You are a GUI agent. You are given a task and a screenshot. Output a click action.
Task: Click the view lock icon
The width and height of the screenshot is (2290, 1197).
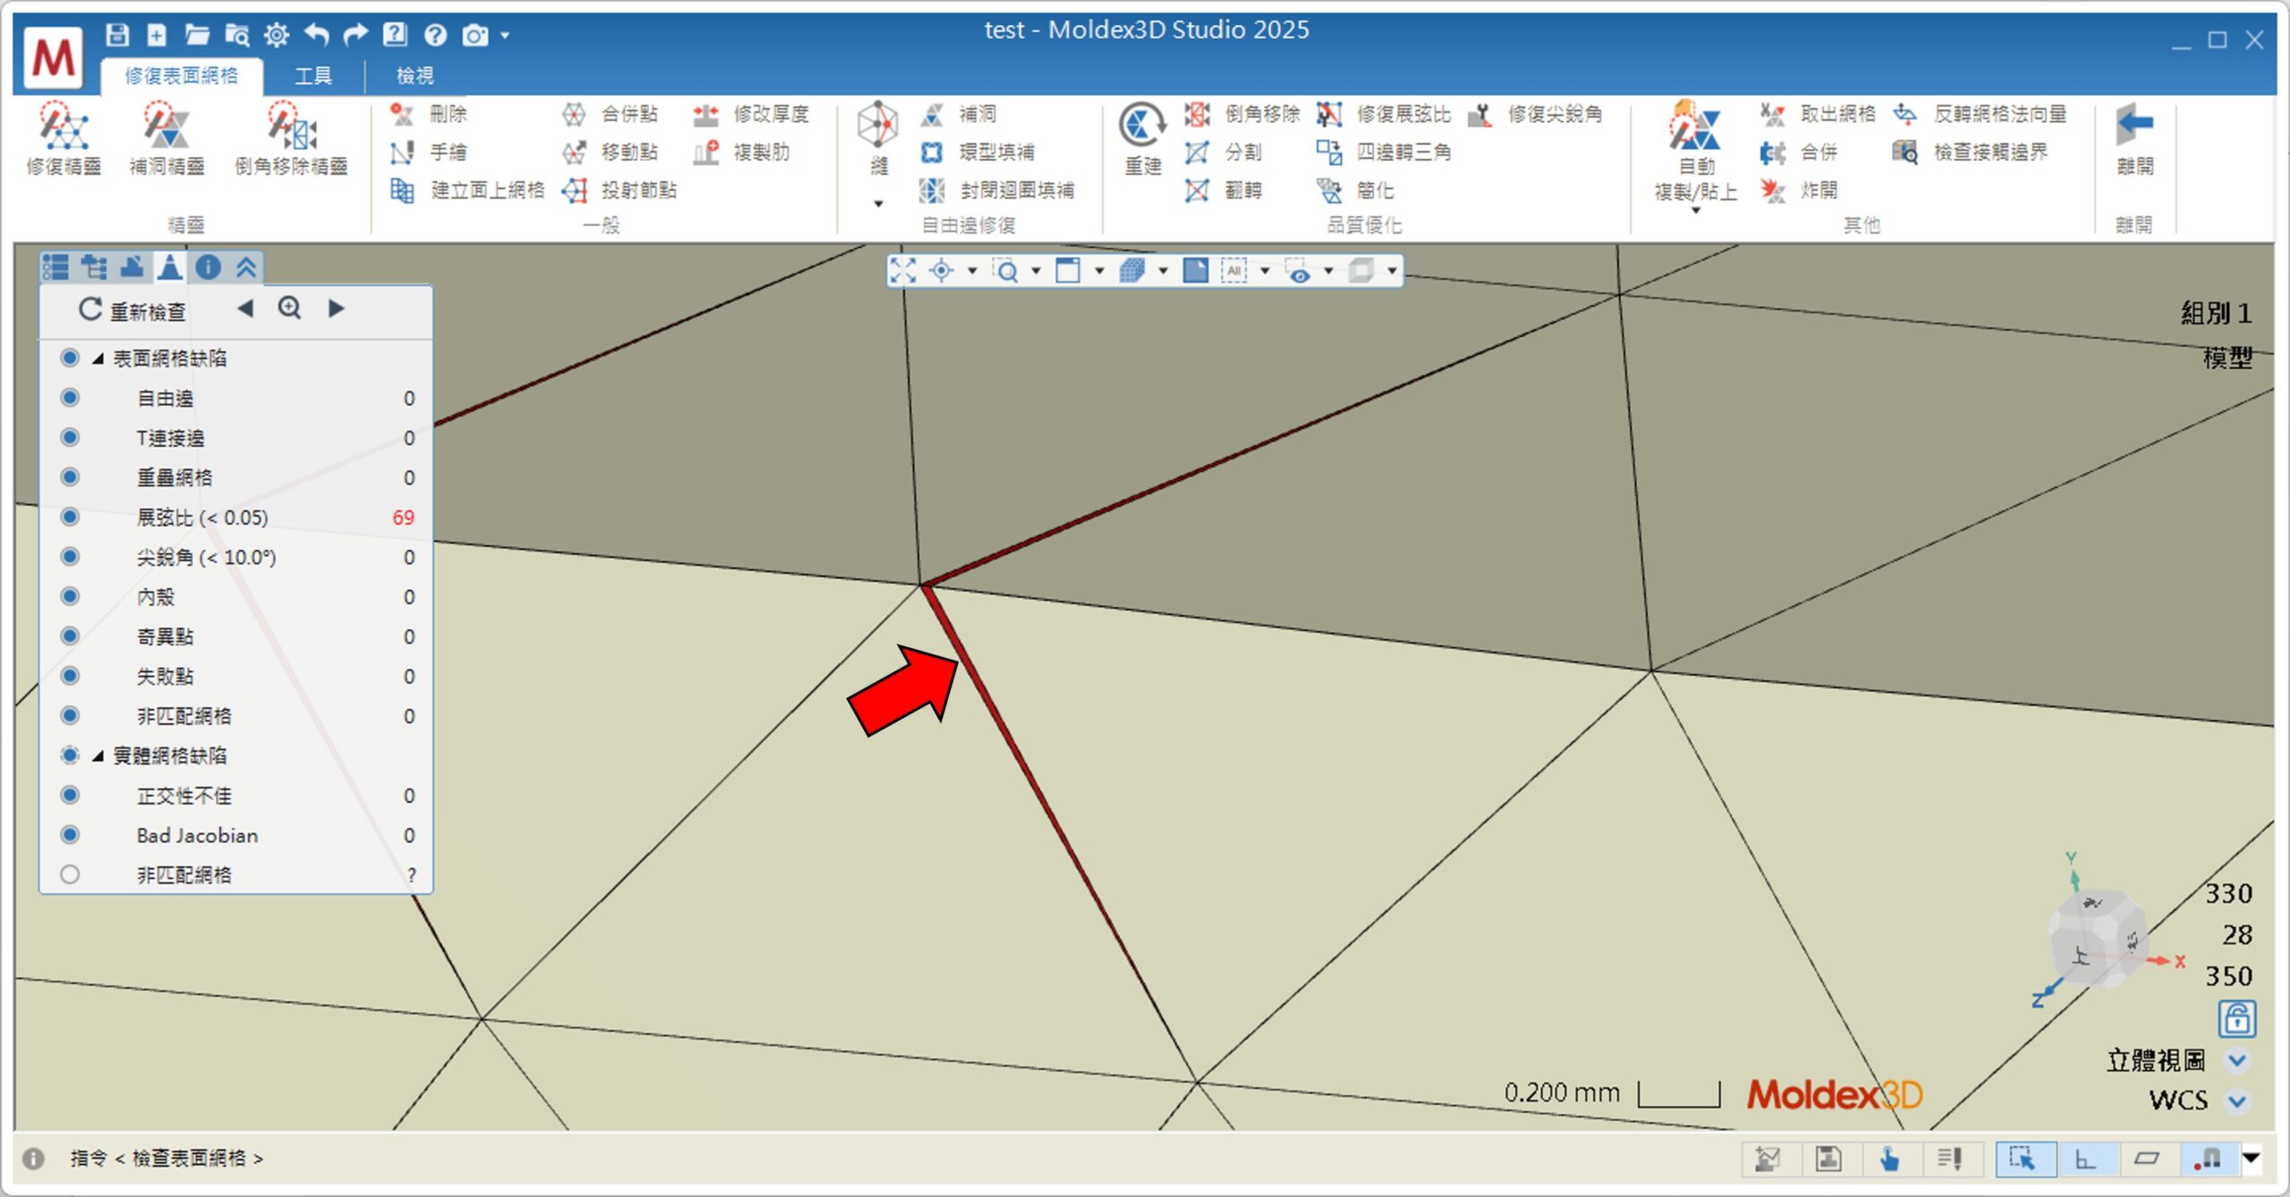[x=2236, y=1017]
